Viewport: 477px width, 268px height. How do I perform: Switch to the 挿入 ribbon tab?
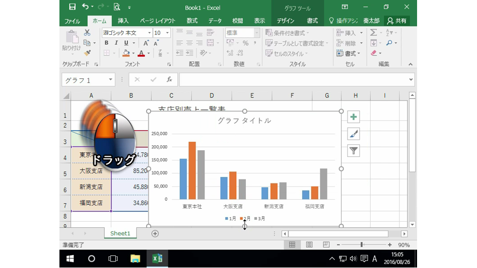click(123, 21)
